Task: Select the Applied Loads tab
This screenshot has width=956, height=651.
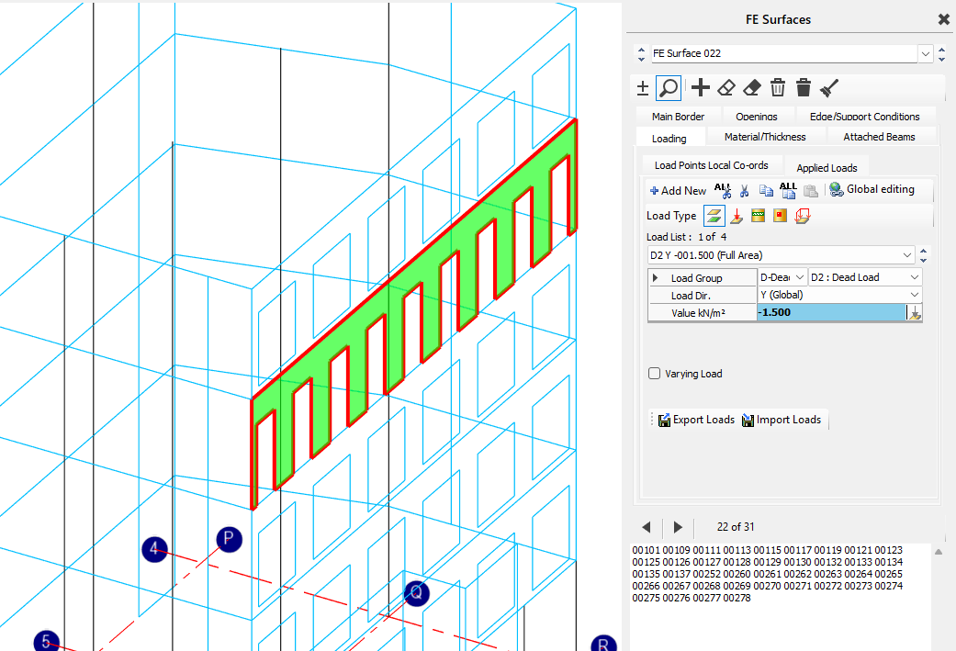Action: point(827,168)
